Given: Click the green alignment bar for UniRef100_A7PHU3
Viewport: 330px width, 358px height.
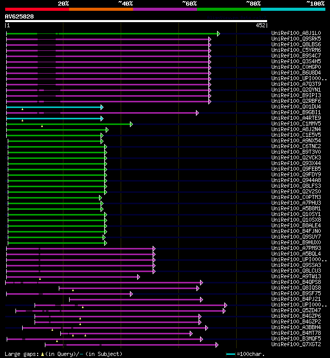Looking at the screenshot, I should [x=55, y=203].
